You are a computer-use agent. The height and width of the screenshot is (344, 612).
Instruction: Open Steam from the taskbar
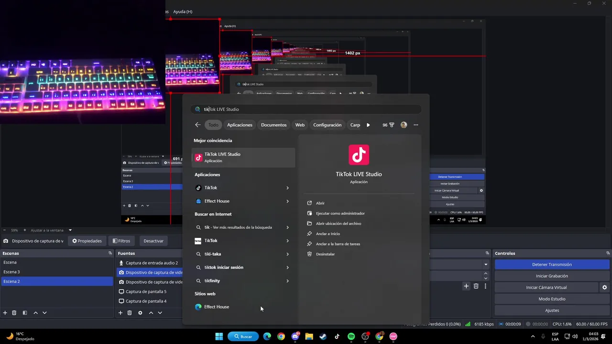[323, 336]
